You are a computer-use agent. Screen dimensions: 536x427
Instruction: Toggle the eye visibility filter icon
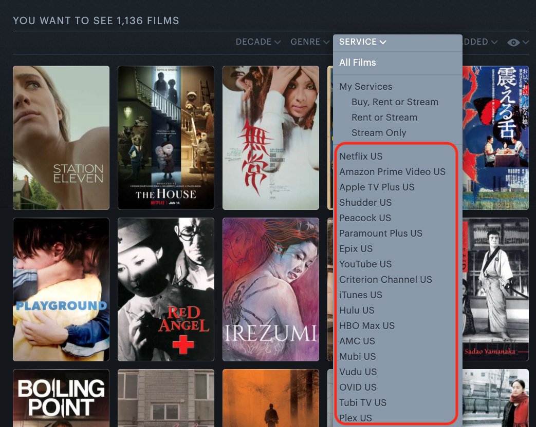[x=513, y=42]
